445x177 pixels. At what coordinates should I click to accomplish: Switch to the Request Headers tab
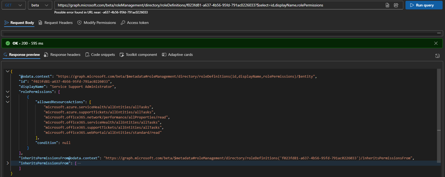coord(56,23)
